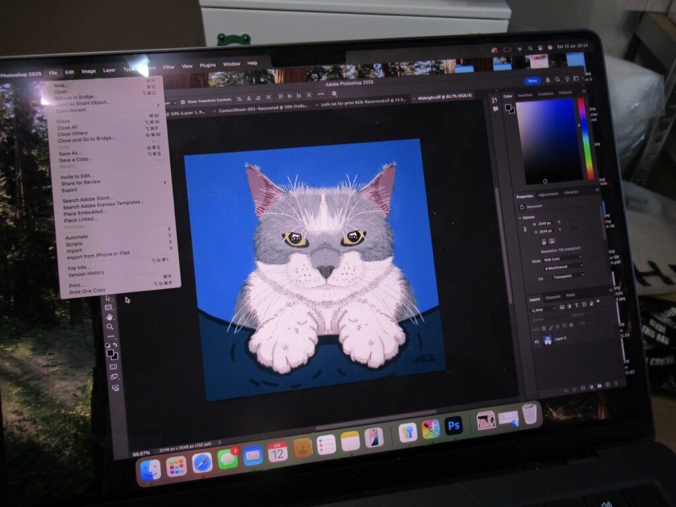
Task: Click the align left edges icon
Action: click(x=239, y=98)
